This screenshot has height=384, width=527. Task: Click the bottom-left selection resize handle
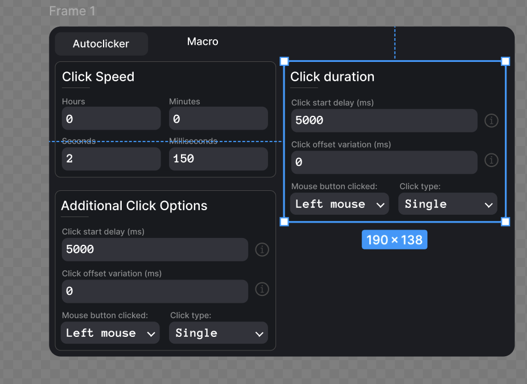pos(285,222)
